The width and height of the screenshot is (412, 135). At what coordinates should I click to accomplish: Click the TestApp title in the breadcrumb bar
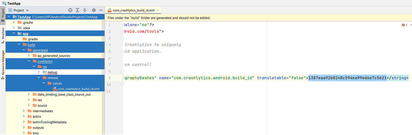point(14,3)
